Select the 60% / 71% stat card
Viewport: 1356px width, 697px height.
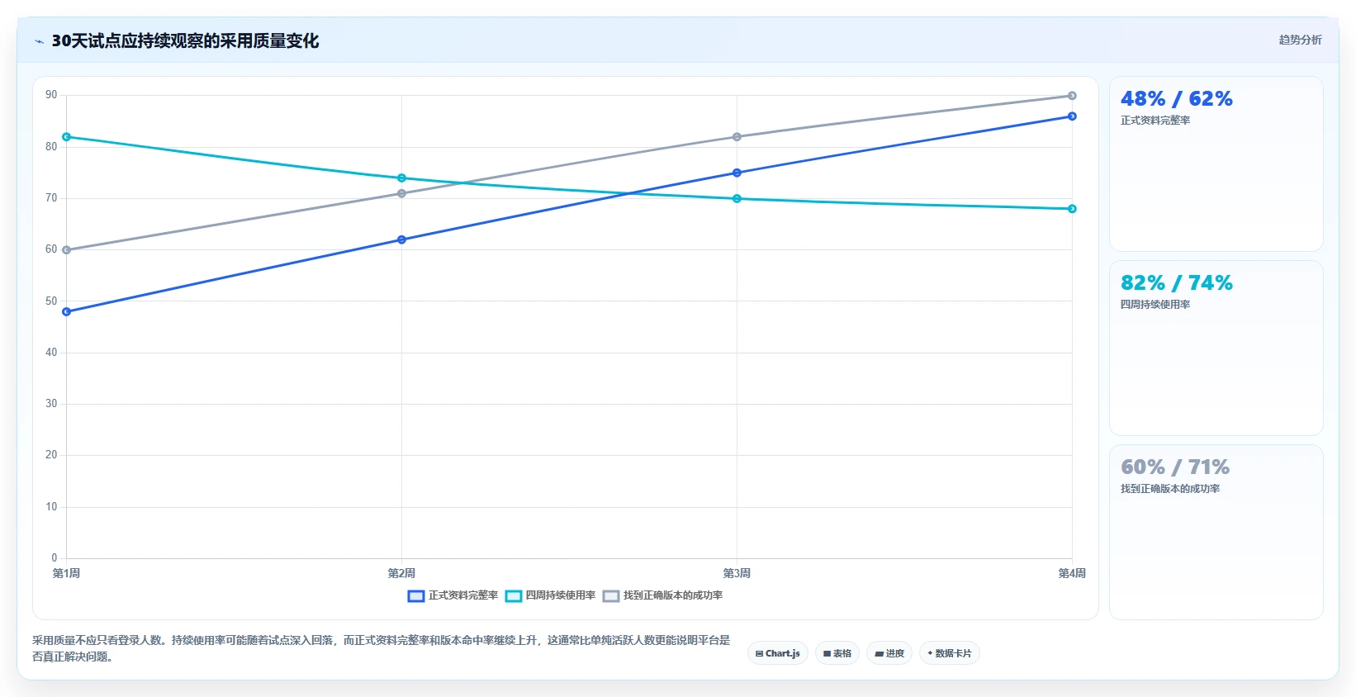(x=1216, y=533)
